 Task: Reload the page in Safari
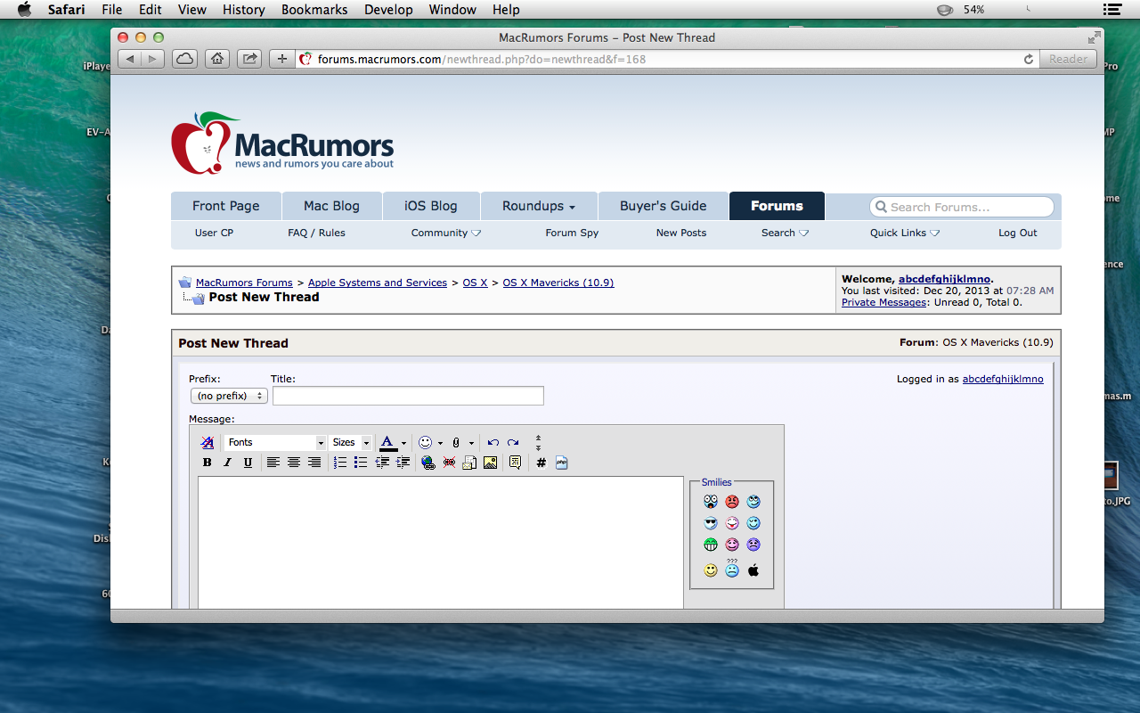(1029, 59)
